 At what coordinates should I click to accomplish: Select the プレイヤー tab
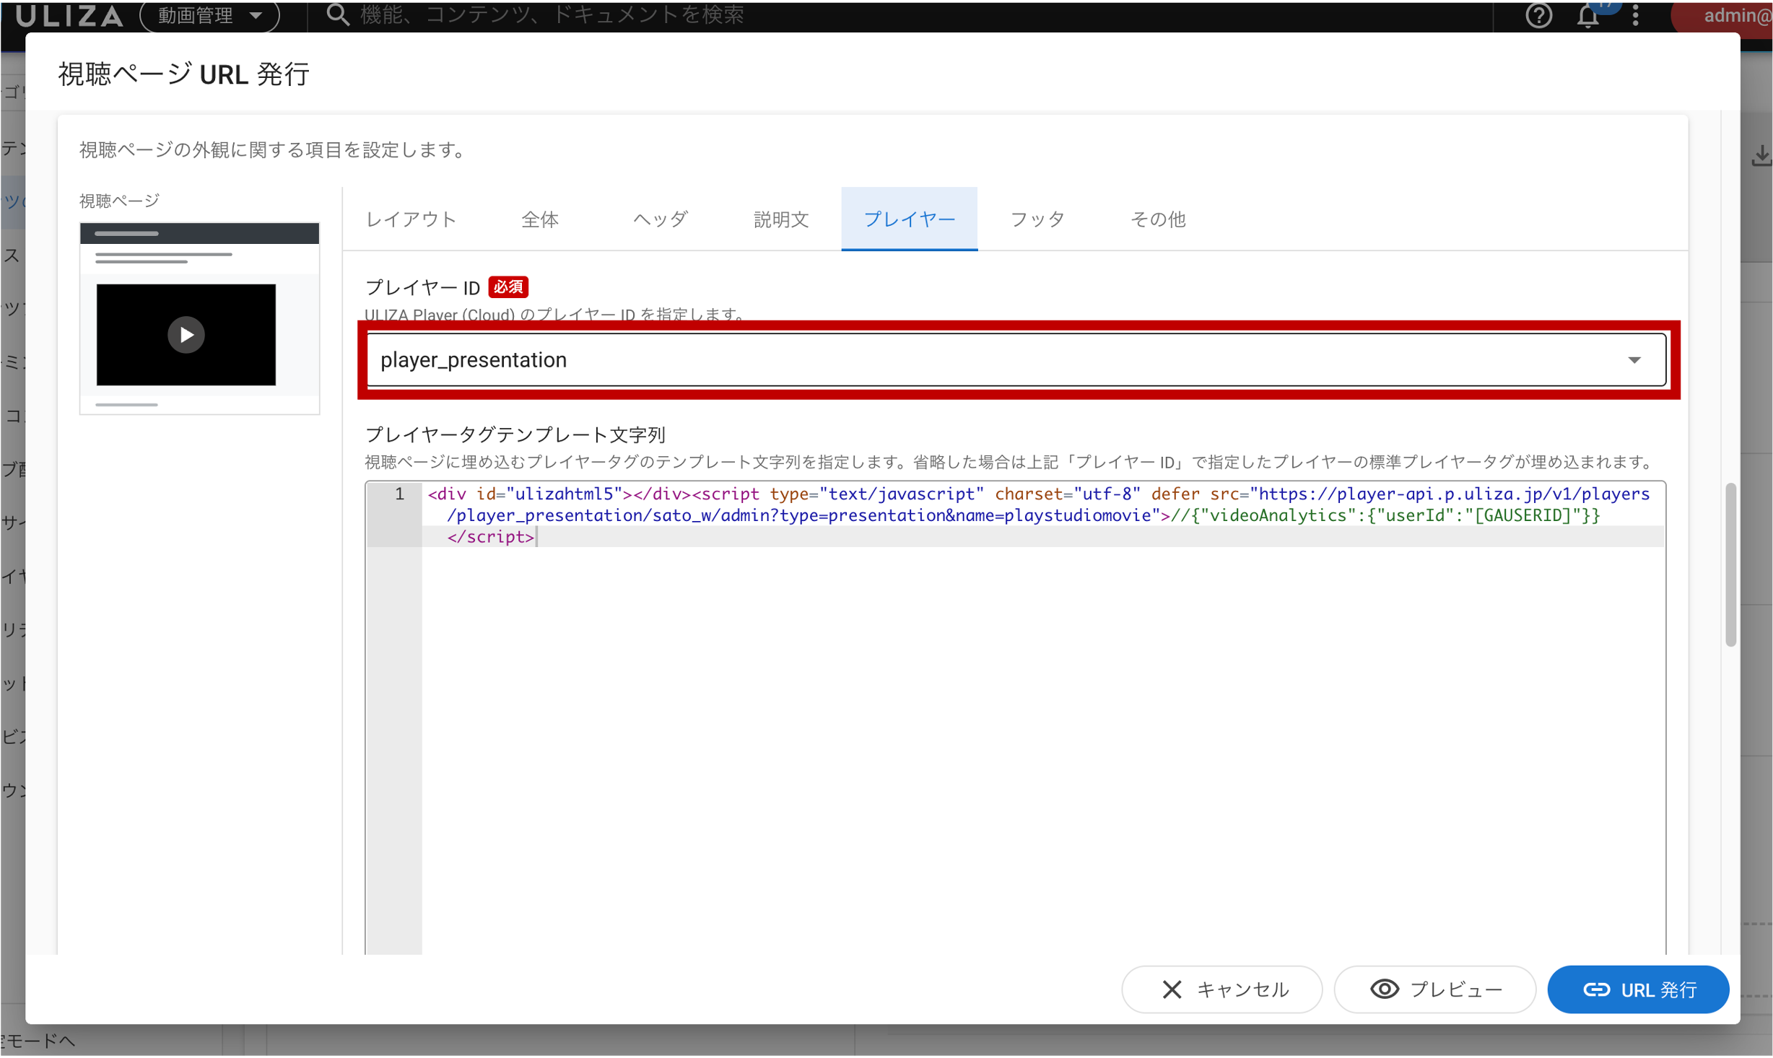point(910,219)
